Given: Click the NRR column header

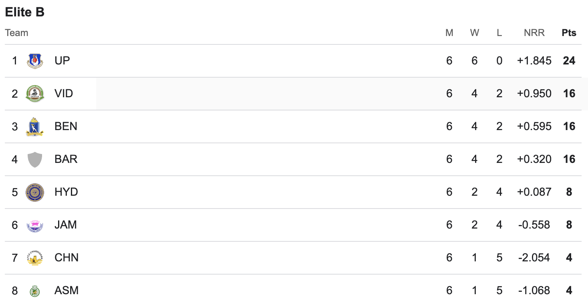Looking at the screenshot, I should click(534, 33).
